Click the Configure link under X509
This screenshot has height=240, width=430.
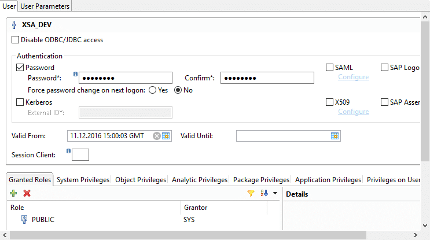353,112
